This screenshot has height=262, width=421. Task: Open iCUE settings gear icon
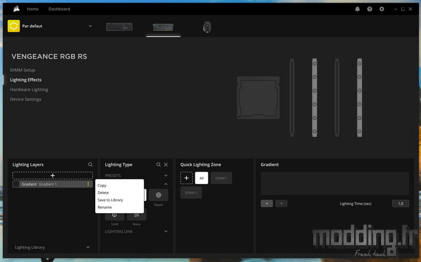(x=382, y=9)
